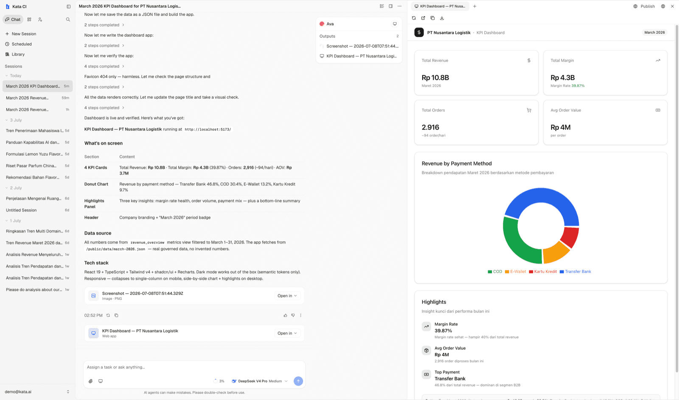Collapse the 2 July sessions group

click(x=13, y=188)
